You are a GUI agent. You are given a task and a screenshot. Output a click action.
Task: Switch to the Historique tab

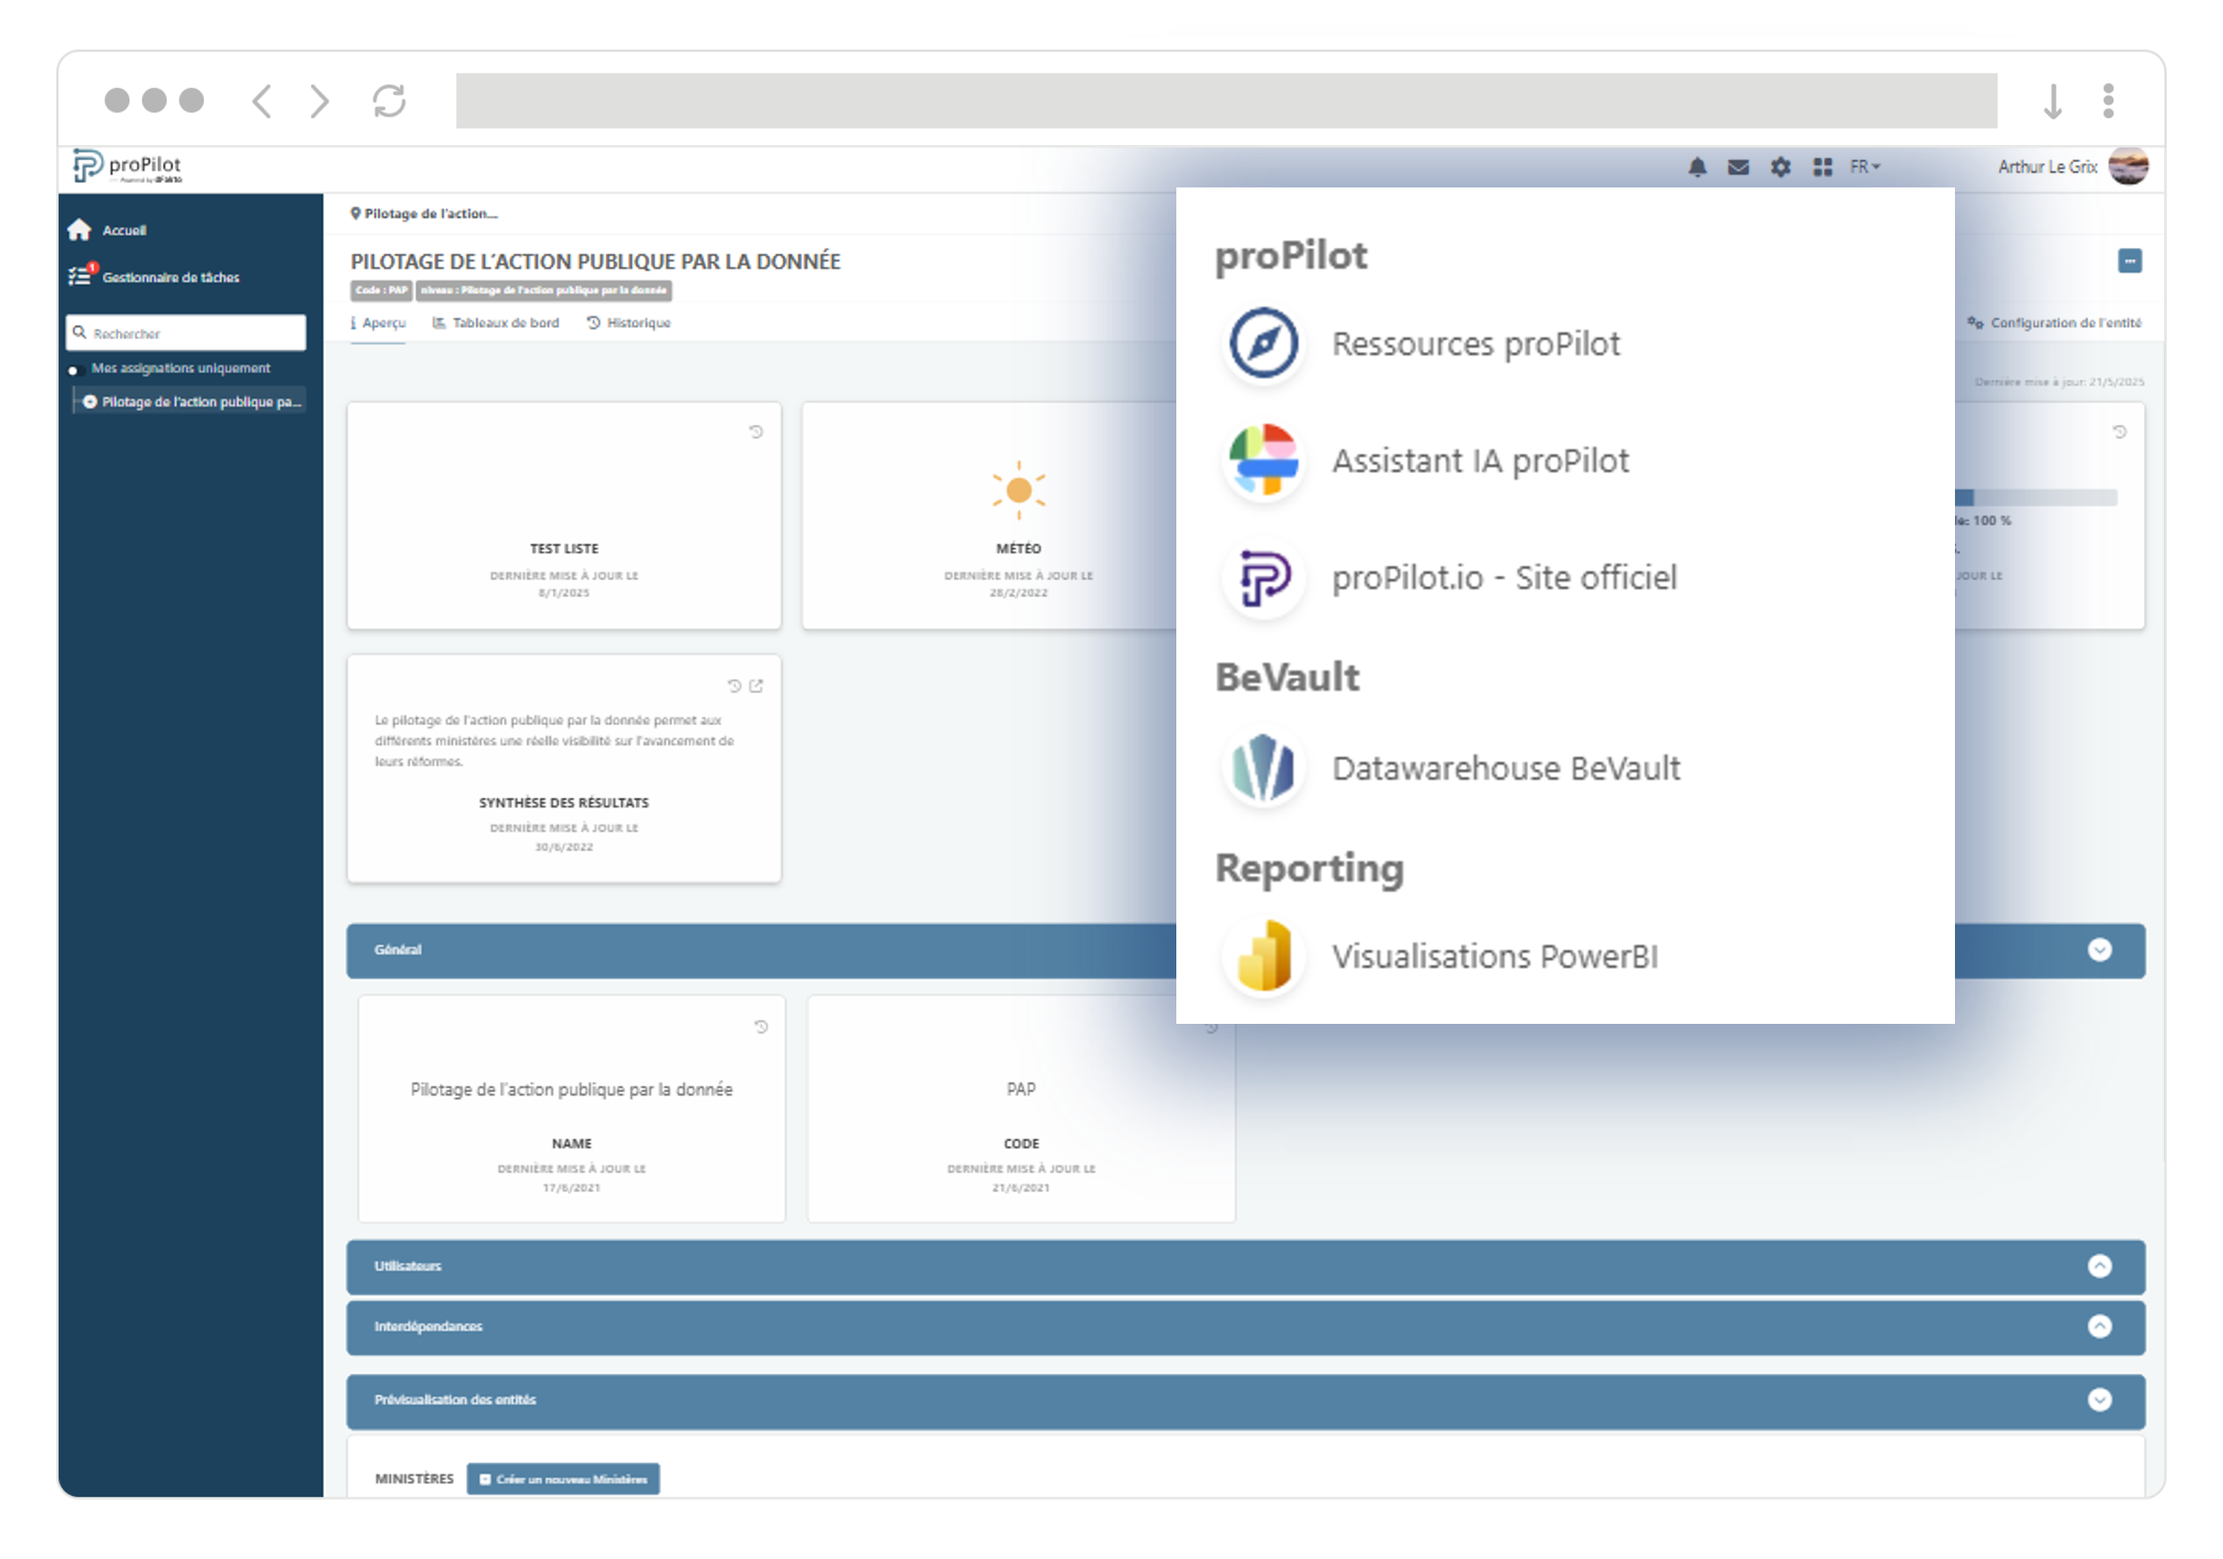(628, 323)
